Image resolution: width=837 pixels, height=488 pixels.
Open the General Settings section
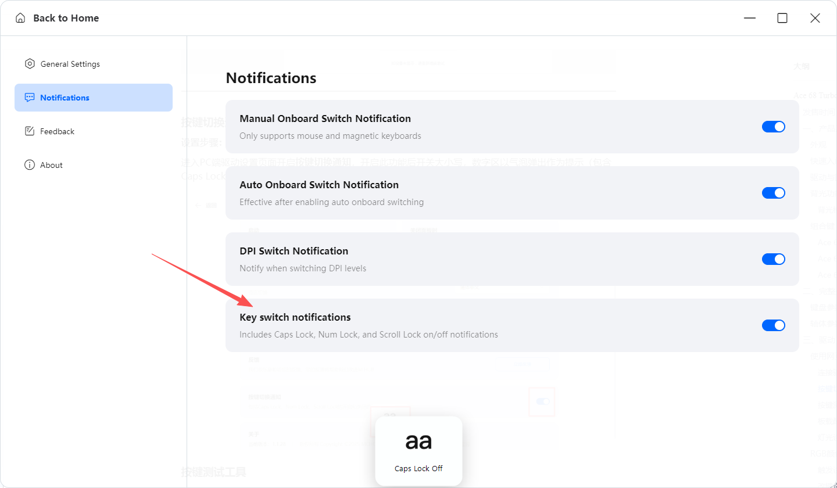click(x=94, y=64)
